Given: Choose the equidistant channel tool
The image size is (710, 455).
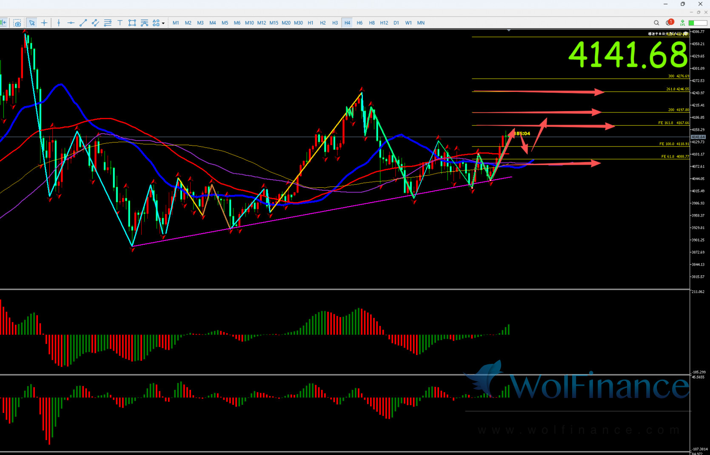Looking at the screenshot, I should [x=95, y=23].
